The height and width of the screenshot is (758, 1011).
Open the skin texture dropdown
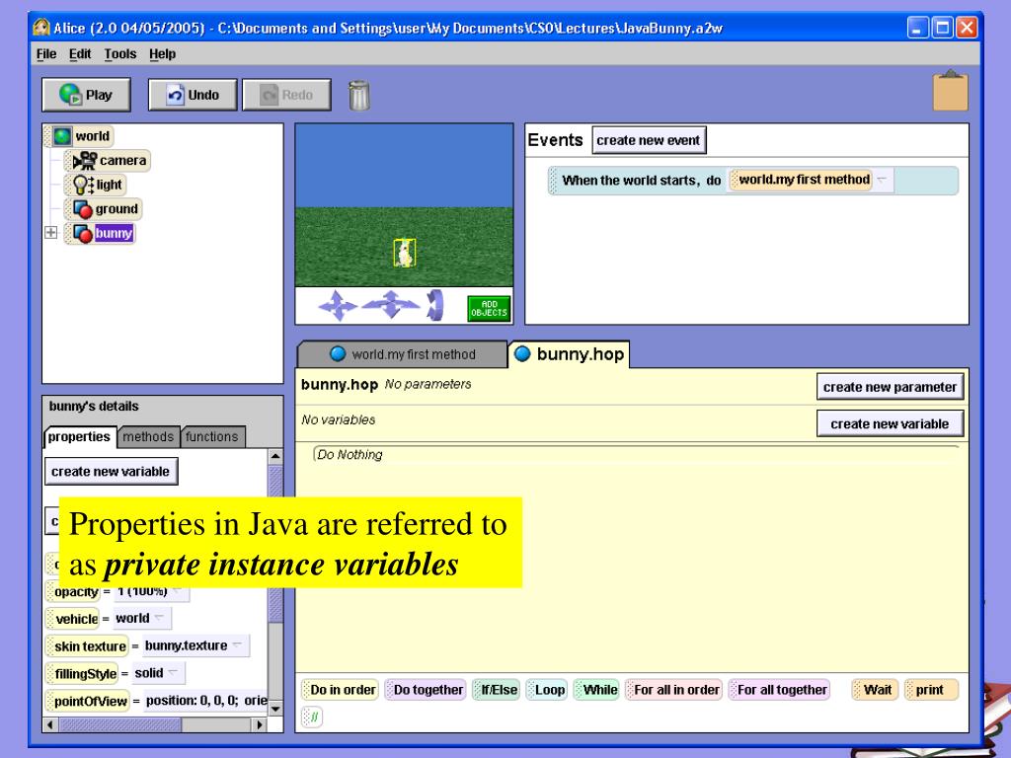(238, 645)
